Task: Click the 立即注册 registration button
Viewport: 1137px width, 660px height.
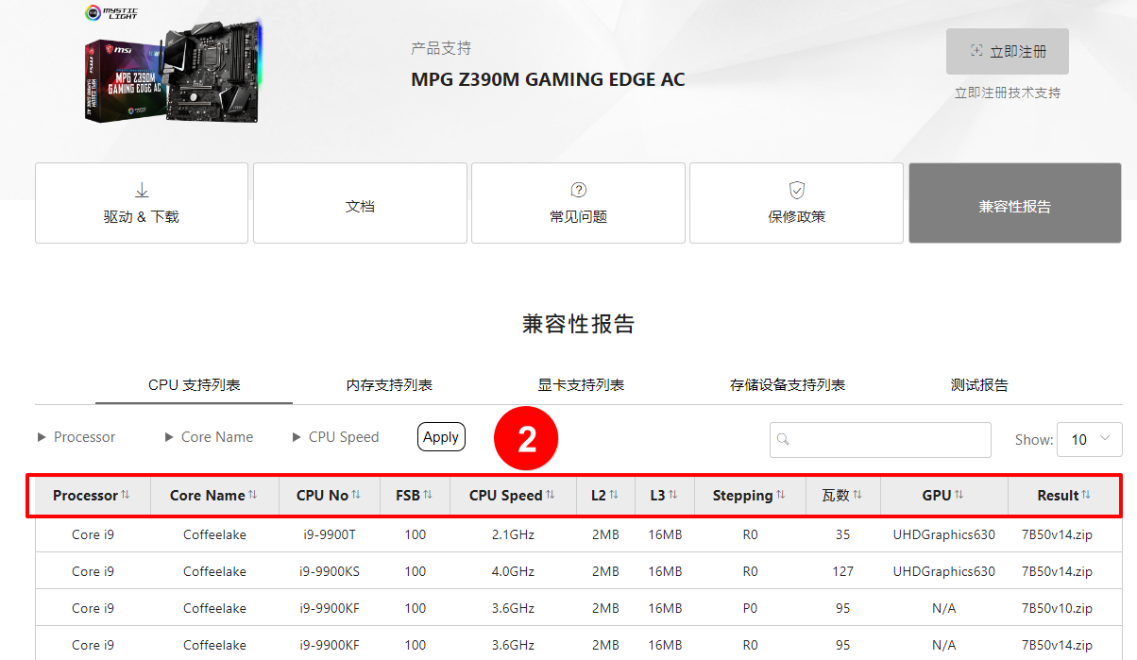Action: pos(1007,51)
